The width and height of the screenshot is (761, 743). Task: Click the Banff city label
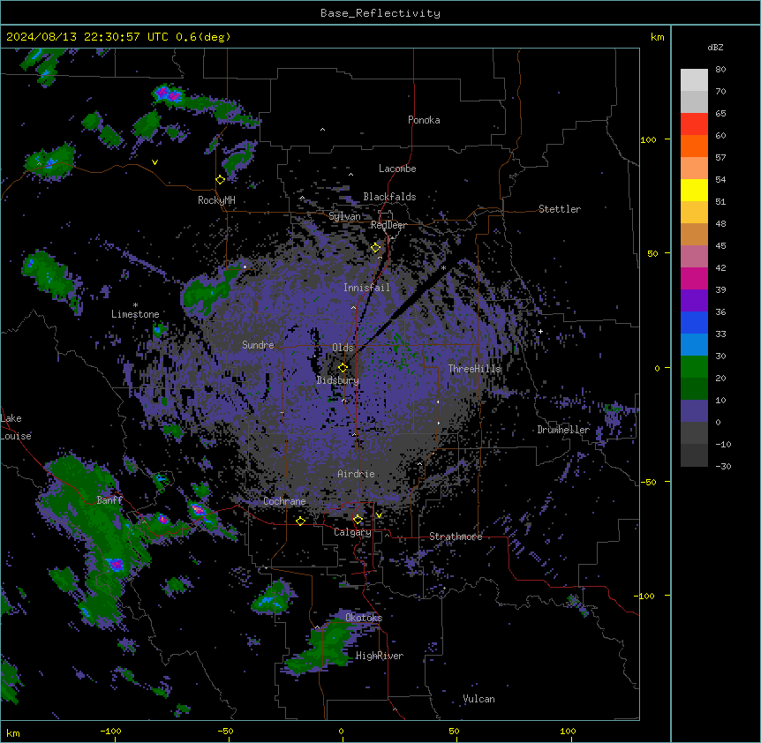tap(109, 500)
